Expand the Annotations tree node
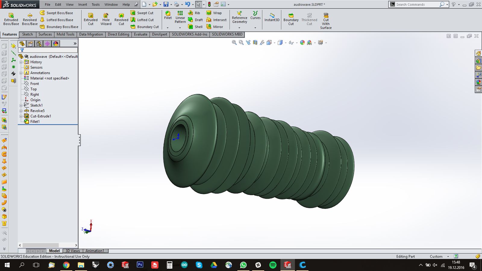482x271 pixels. click(x=21, y=73)
